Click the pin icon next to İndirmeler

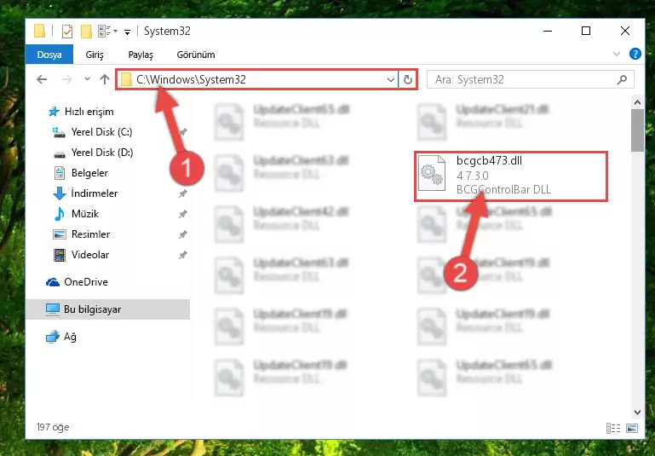tap(182, 193)
